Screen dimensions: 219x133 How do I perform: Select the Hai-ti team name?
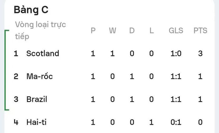pyautogui.click(x=37, y=122)
